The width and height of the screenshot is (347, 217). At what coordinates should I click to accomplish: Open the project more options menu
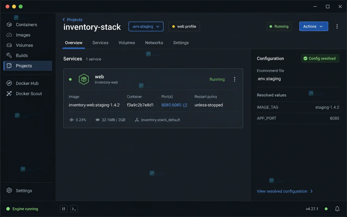coord(337,27)
